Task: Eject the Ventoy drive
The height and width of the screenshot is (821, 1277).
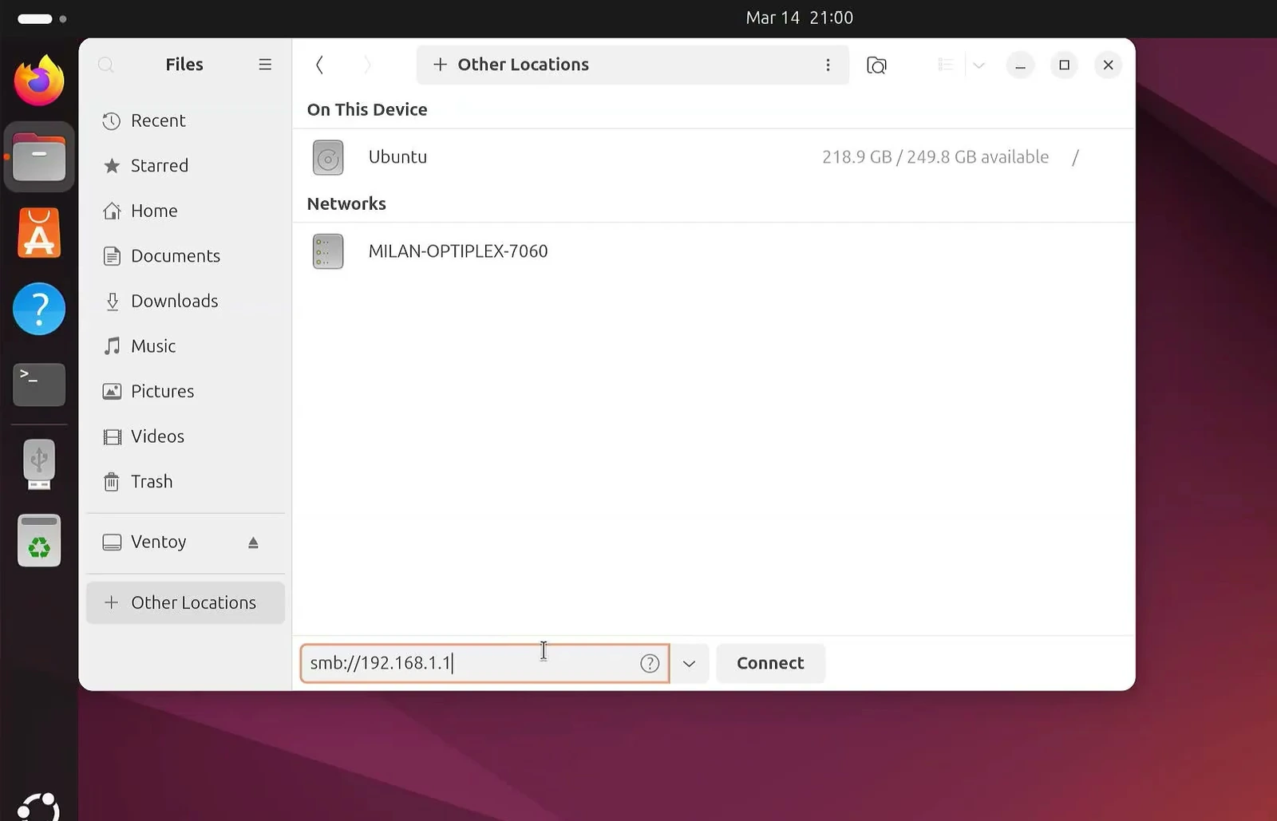Action: (253, 543)
